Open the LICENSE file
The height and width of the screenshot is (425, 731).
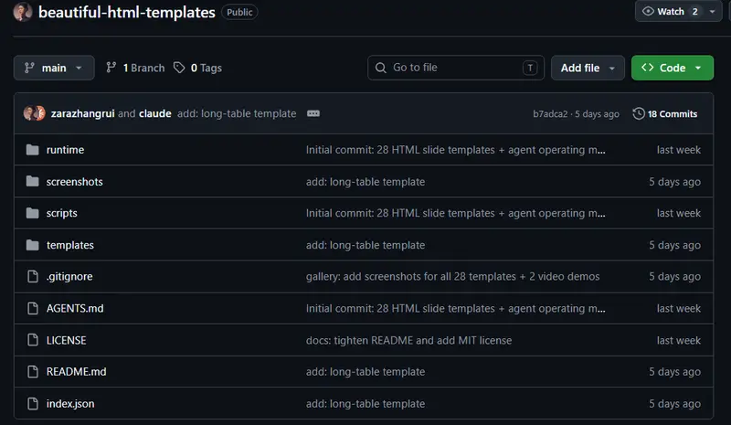click(66, 340)
